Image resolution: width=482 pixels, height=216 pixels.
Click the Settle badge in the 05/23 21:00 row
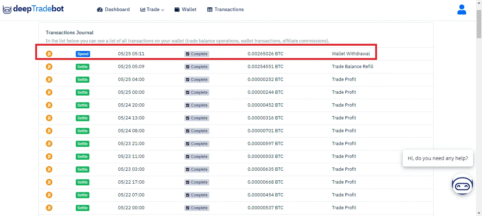(83, 144)
